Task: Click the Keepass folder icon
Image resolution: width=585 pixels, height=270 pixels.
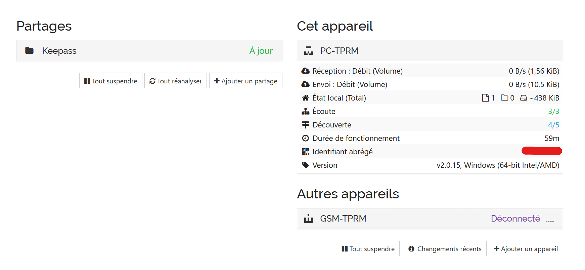Action: coord(30,50)
